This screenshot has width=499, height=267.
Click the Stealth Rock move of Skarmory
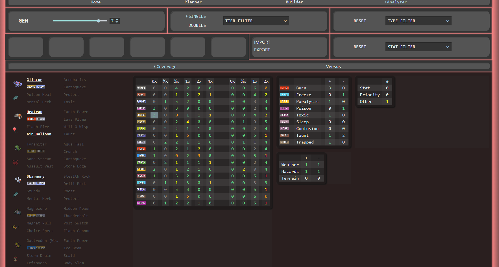click(77, 176)
